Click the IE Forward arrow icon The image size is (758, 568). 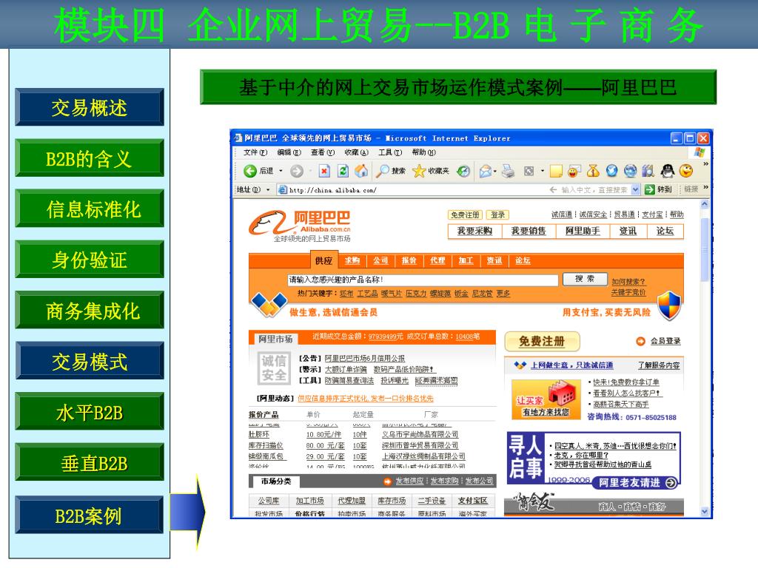click(x=296, y=171)
